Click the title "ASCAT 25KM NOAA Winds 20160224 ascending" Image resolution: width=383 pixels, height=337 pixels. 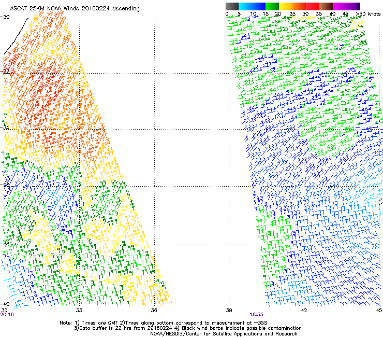(75, 9)
